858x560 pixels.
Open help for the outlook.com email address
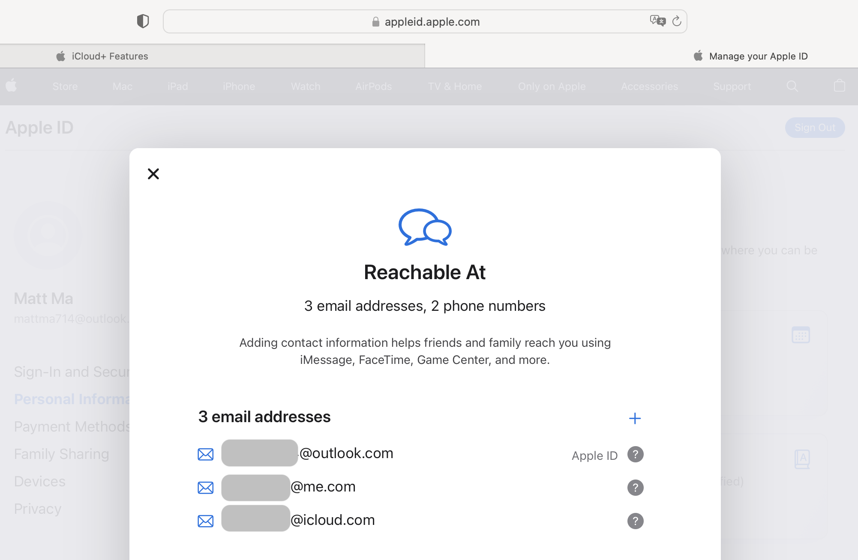635,454
